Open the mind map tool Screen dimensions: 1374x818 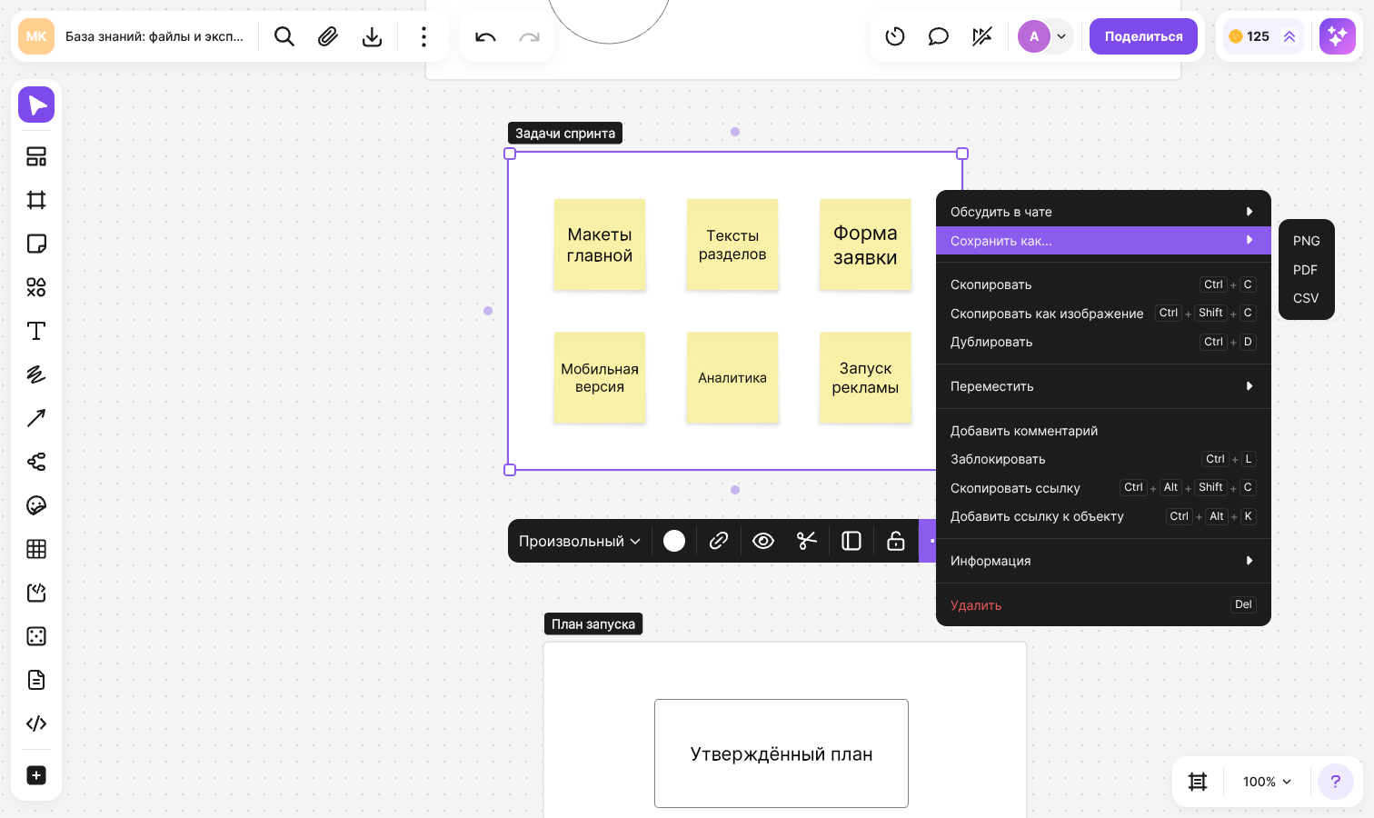(36, 462)
